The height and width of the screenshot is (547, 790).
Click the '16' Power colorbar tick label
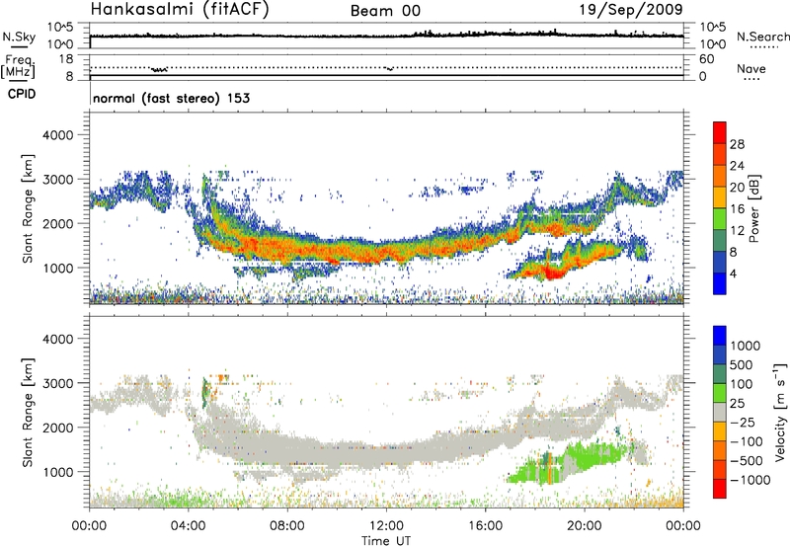pyautogui.click(x=737, y=209)
